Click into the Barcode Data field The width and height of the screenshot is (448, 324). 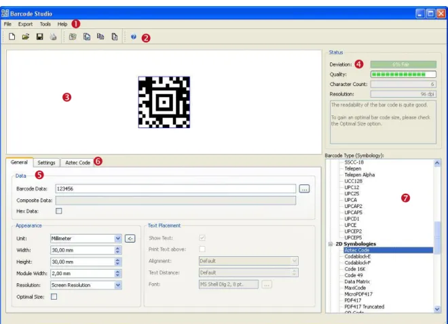point(176,189)
